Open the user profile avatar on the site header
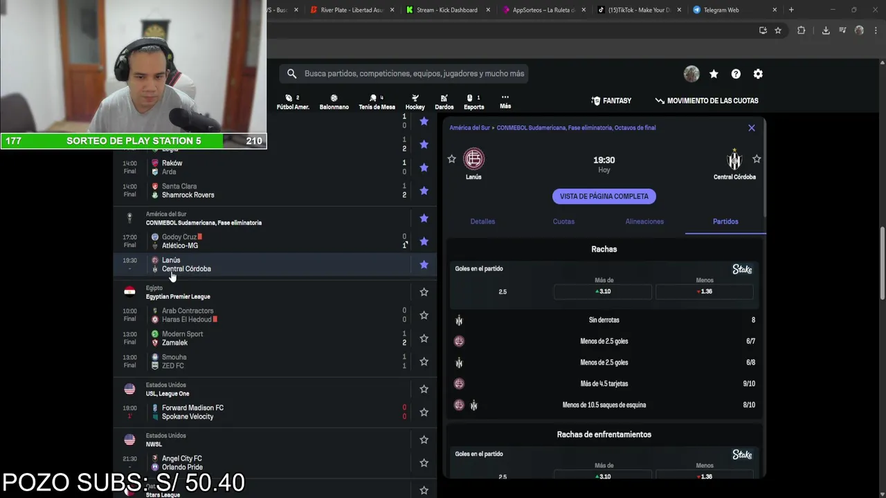This screenshot has height=498, width=886. [x=691, y=73]
